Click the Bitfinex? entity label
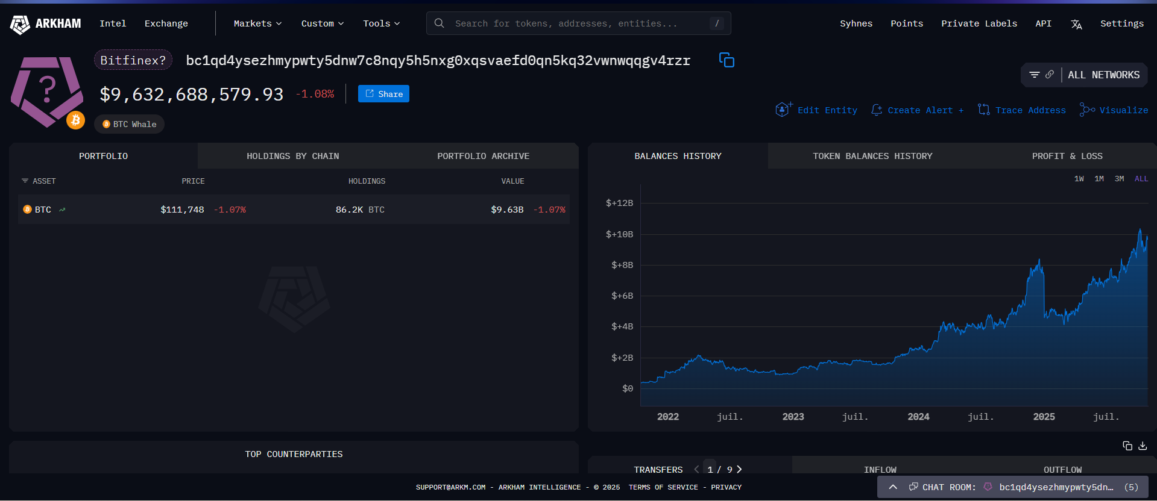The height and width of the screenshot is (501, 1157). (x=133, y=60)
